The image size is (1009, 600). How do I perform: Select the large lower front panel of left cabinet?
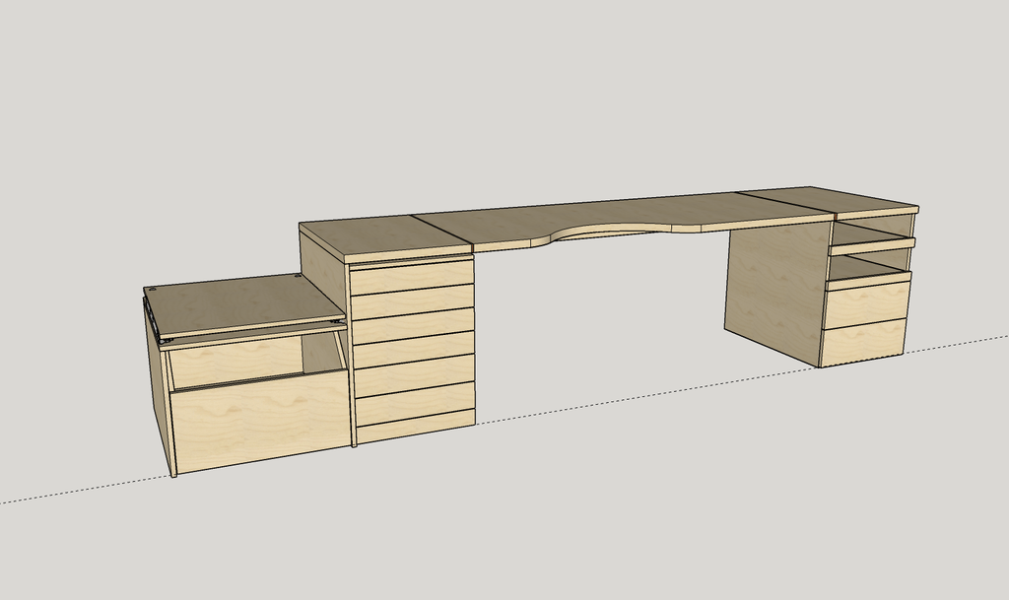tap(261, 421)
